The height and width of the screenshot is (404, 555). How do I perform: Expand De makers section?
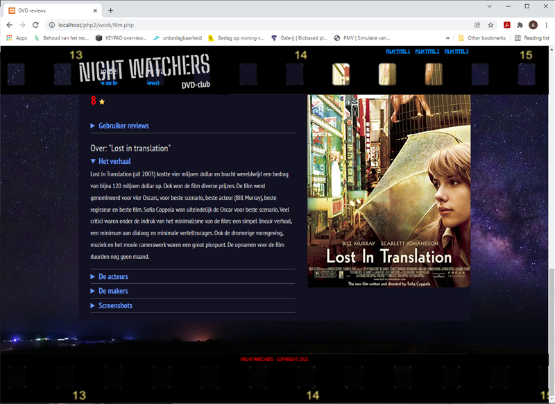[110, 291]
